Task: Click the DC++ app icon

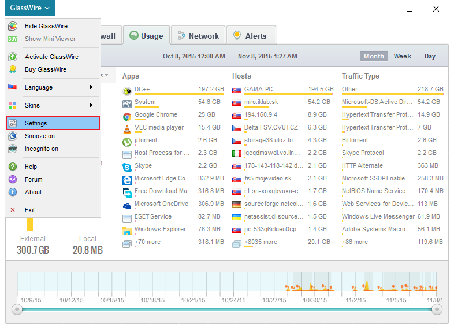Action: click(x=128, y=91)
